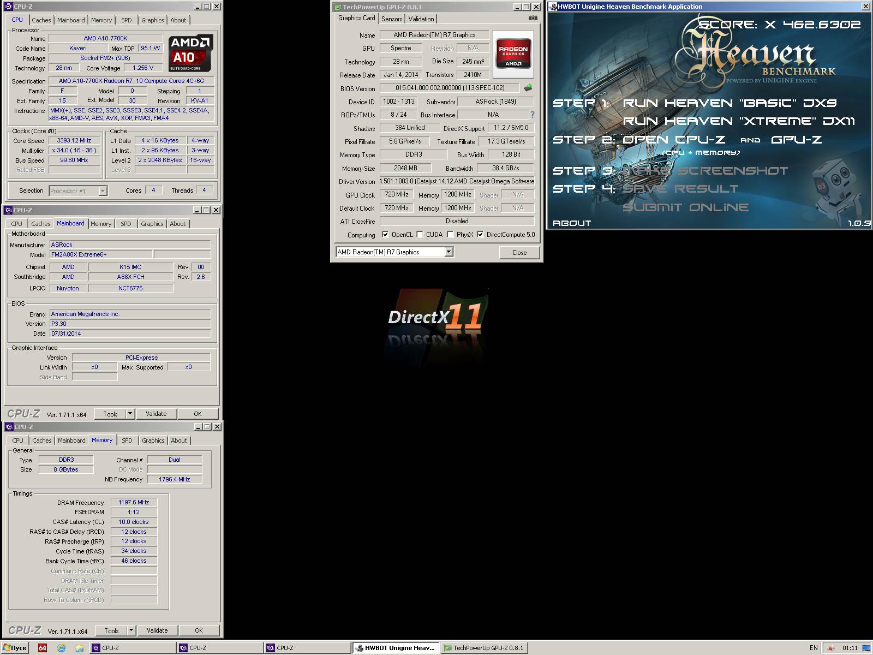
Task: Select Memory tab in middle CPU-Z window
Action: [x=101, y=224]
